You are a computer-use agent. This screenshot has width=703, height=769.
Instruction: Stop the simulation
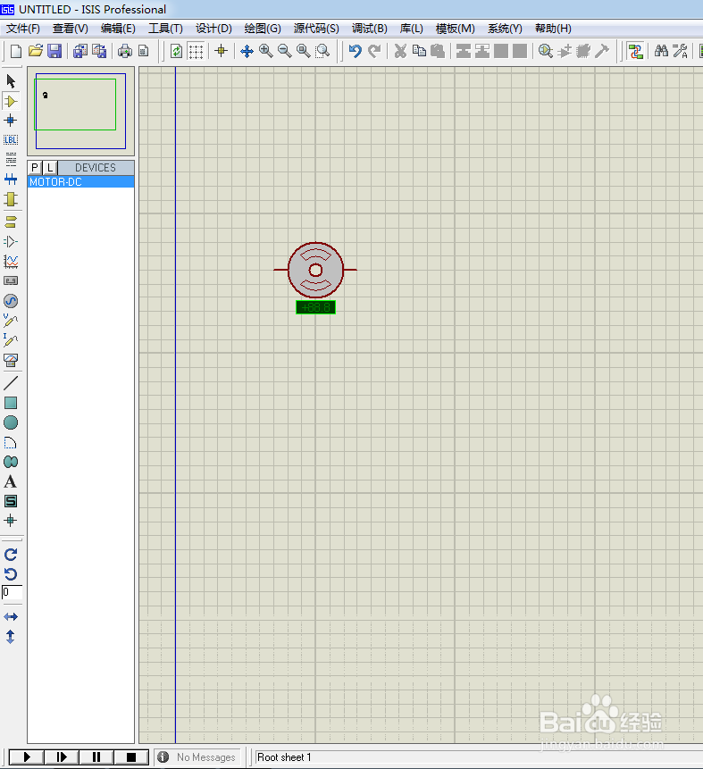click(131, 757)
